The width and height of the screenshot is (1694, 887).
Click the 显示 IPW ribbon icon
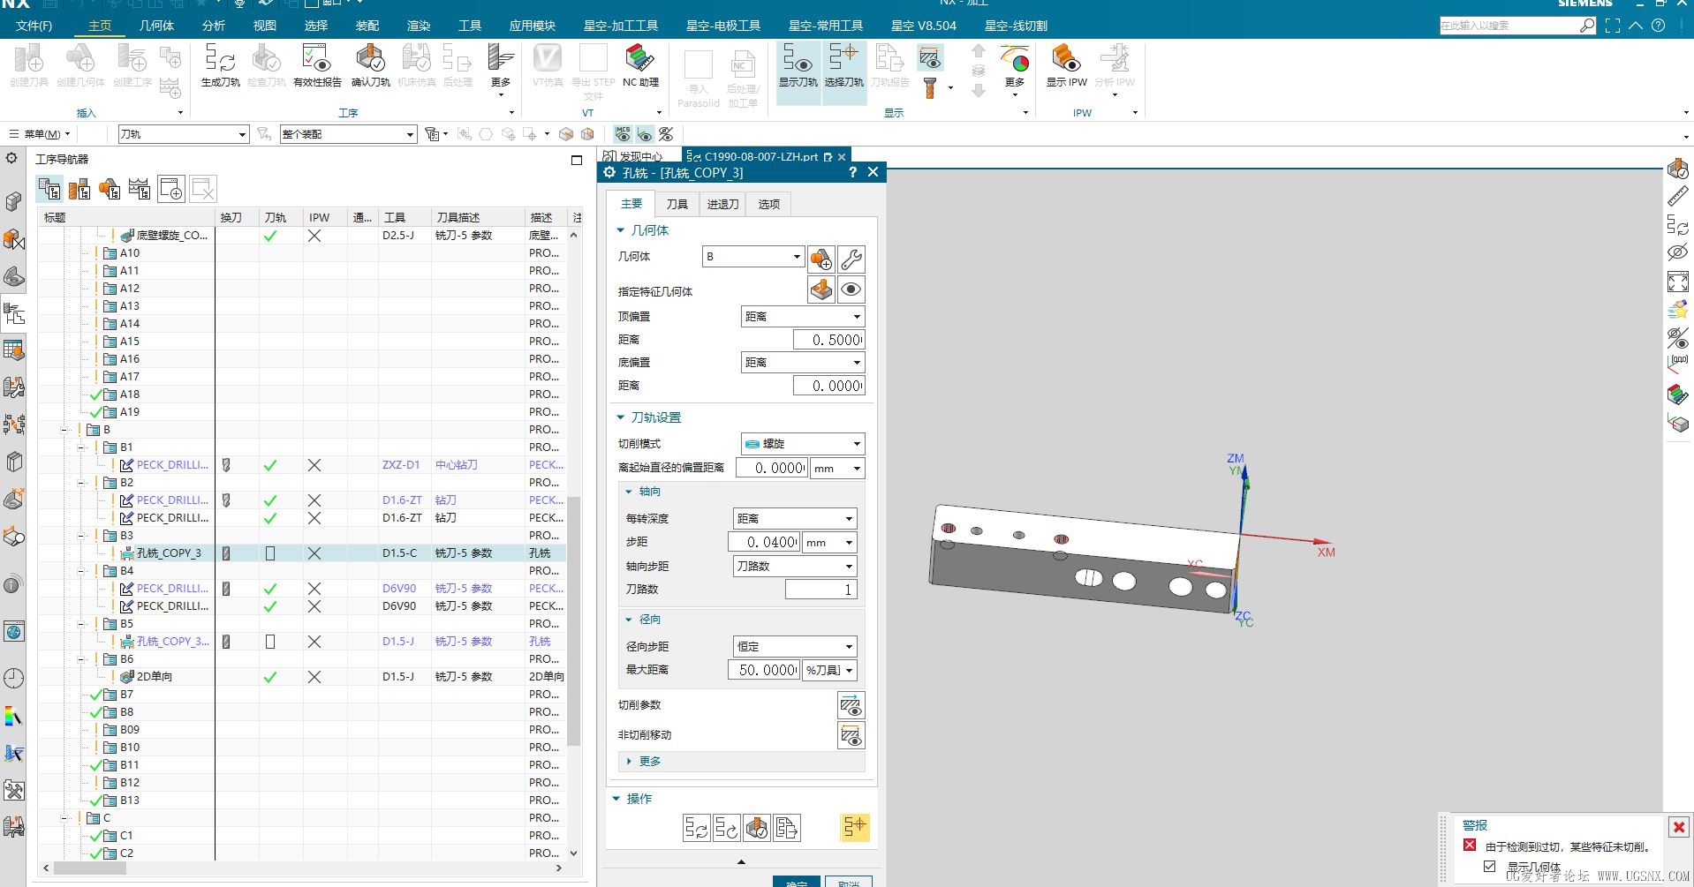(x=1066, y=66)
